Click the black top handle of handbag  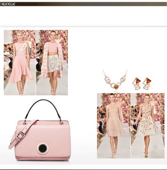43,109
